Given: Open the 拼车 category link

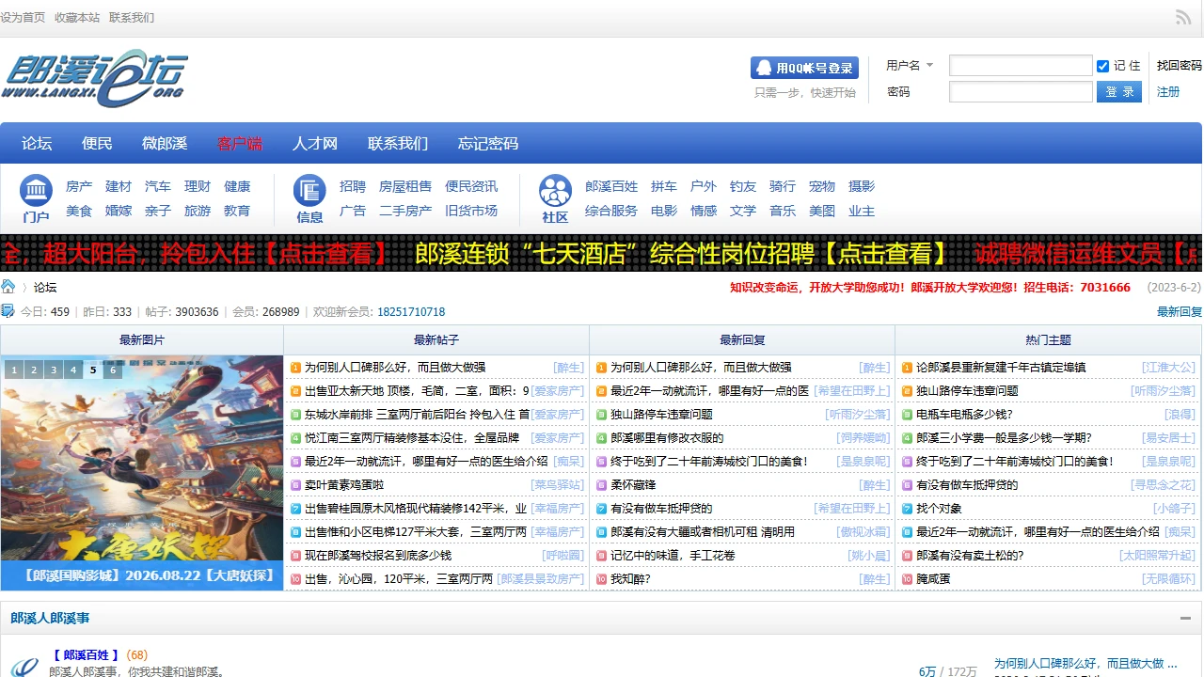Looking at the screenshot, I should pos(664,186).
